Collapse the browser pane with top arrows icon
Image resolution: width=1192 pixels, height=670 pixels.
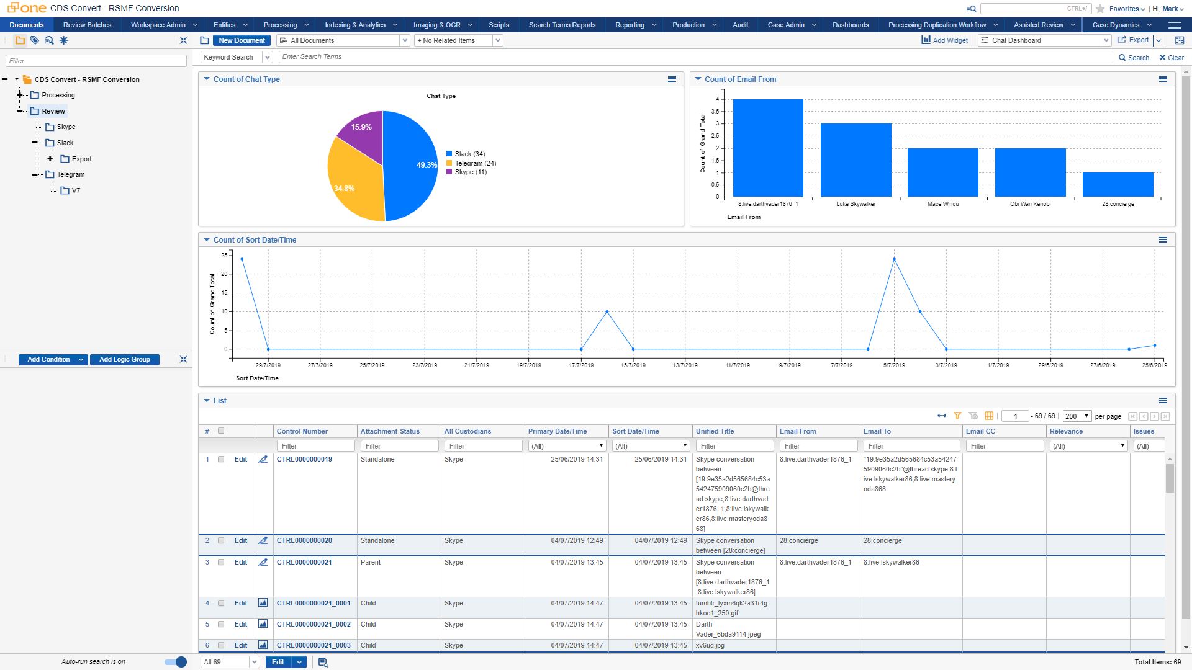[183, 40]
